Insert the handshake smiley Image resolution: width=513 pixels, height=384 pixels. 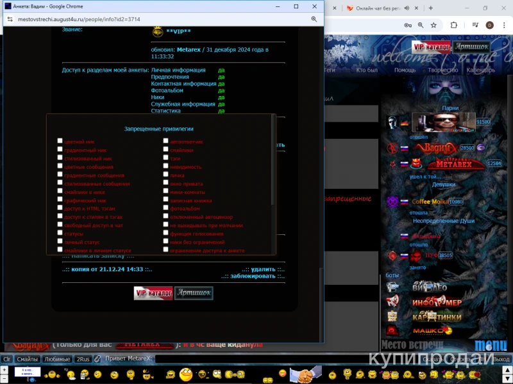[306, 374]
